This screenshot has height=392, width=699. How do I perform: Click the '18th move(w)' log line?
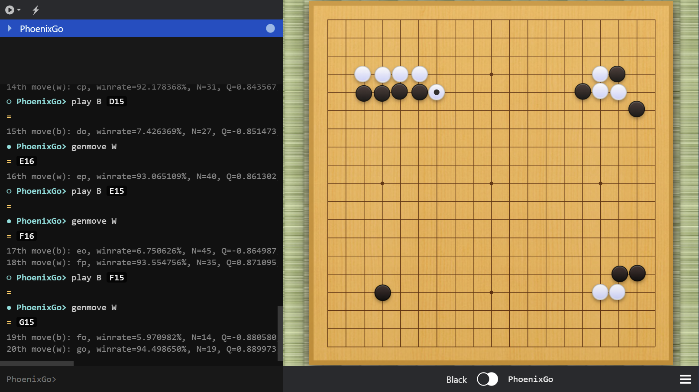141,262
